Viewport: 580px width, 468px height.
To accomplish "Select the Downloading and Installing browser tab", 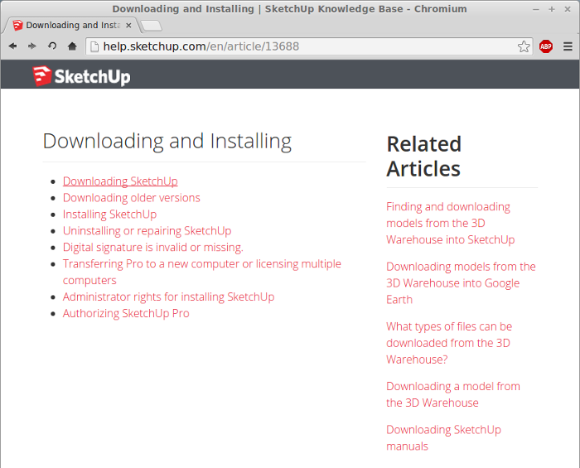I will [x=72, y=25].
